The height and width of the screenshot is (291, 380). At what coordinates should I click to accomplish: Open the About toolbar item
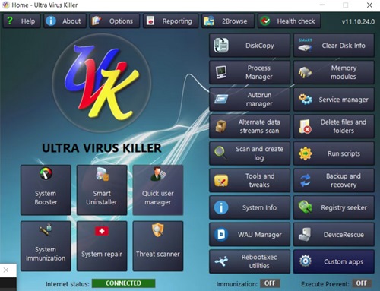pos(65,21)
